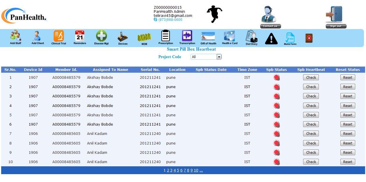Click the M2M icon

coord(144,38)
